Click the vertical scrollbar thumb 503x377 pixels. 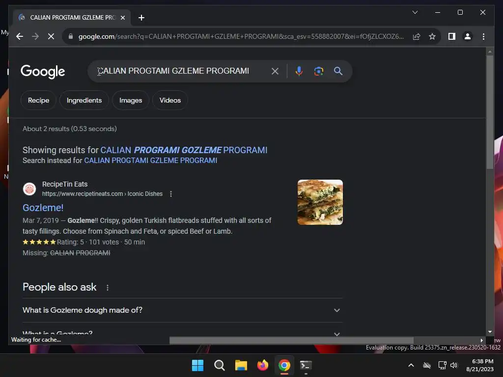tap(490, 112)
